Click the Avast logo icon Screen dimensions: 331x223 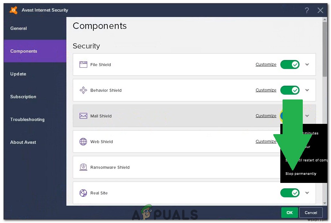point(13,10)
